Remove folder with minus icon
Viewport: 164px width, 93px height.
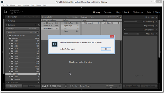36,25
